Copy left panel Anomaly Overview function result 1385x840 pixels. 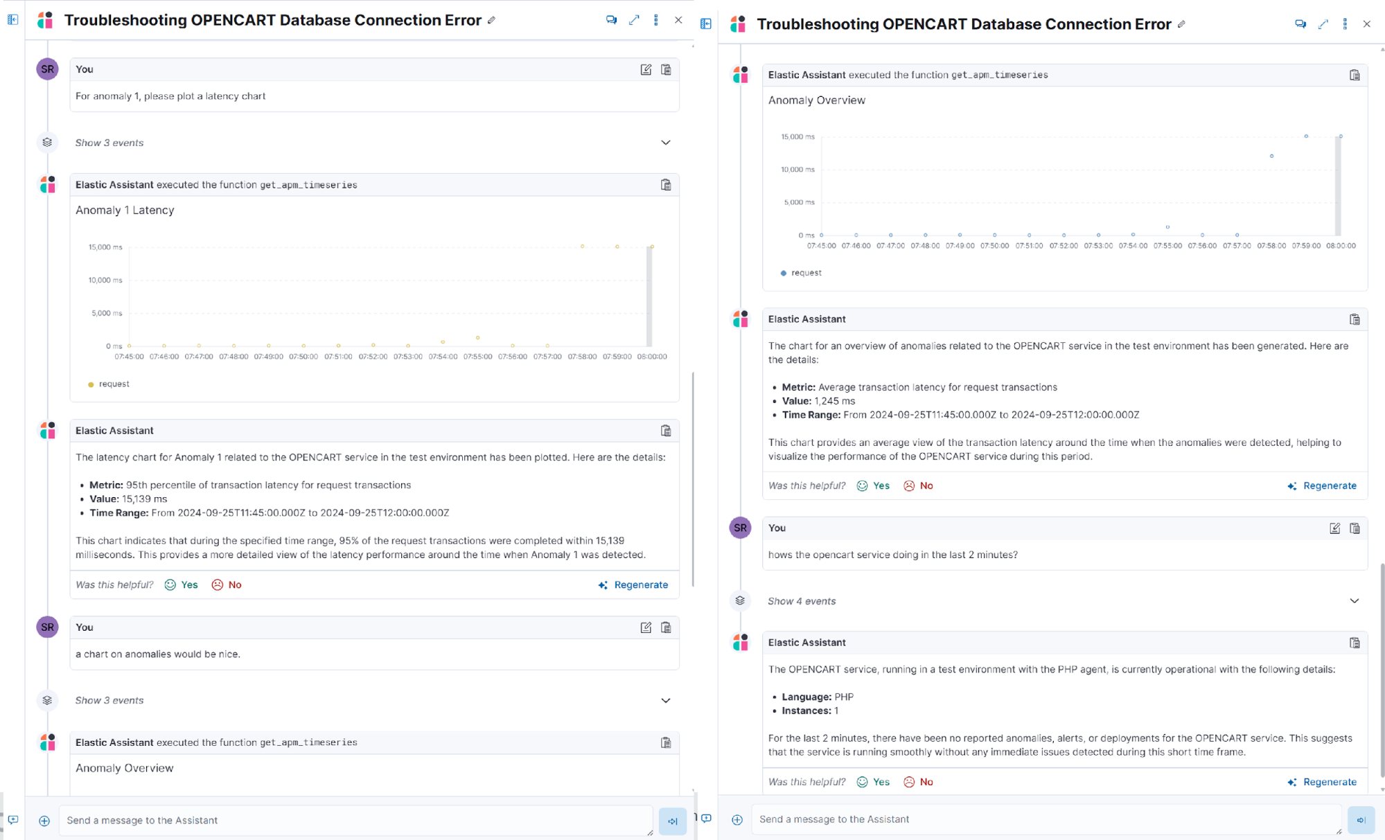point(666,743)
